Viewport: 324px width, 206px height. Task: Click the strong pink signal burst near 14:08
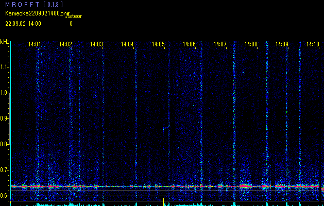coord(245,186)
